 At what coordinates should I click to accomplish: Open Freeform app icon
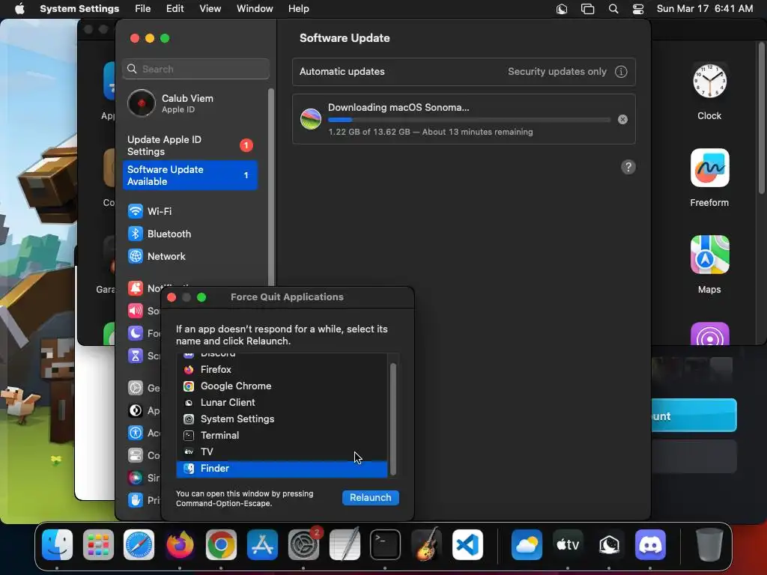click(x=709, y=168)
